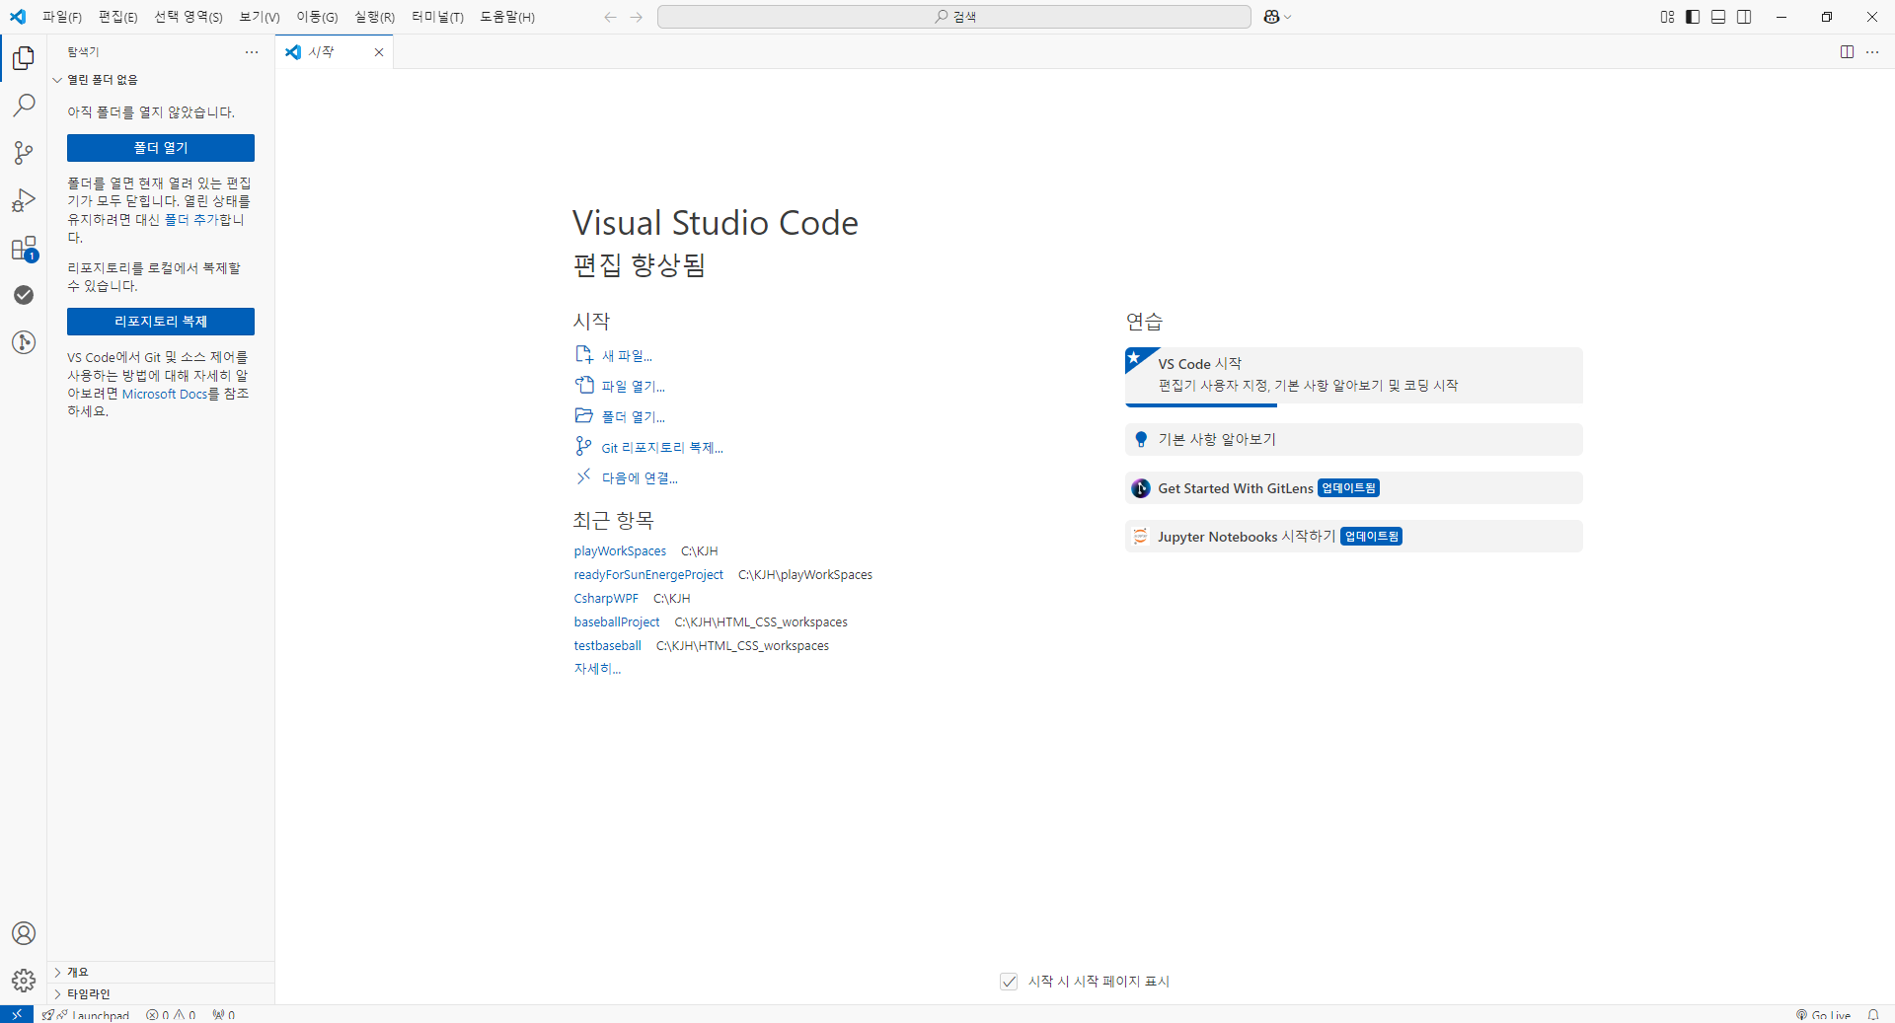
Task: Open recent CsharpWPF folder
Action: [x=606, y=599]
